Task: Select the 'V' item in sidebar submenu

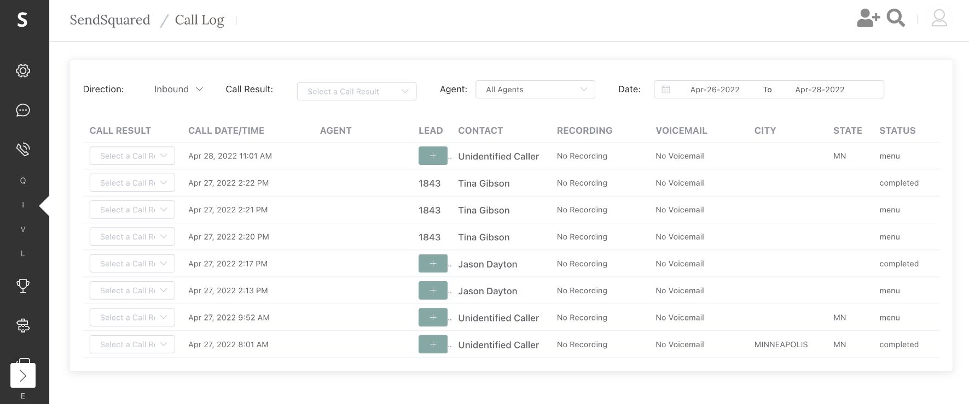Action: tap(23, 229)
